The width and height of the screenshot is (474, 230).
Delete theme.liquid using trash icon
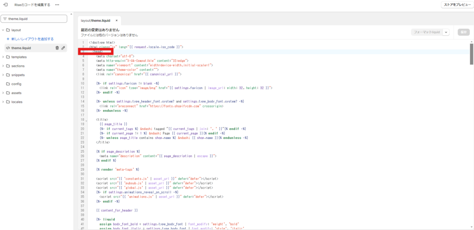(57, 48)
